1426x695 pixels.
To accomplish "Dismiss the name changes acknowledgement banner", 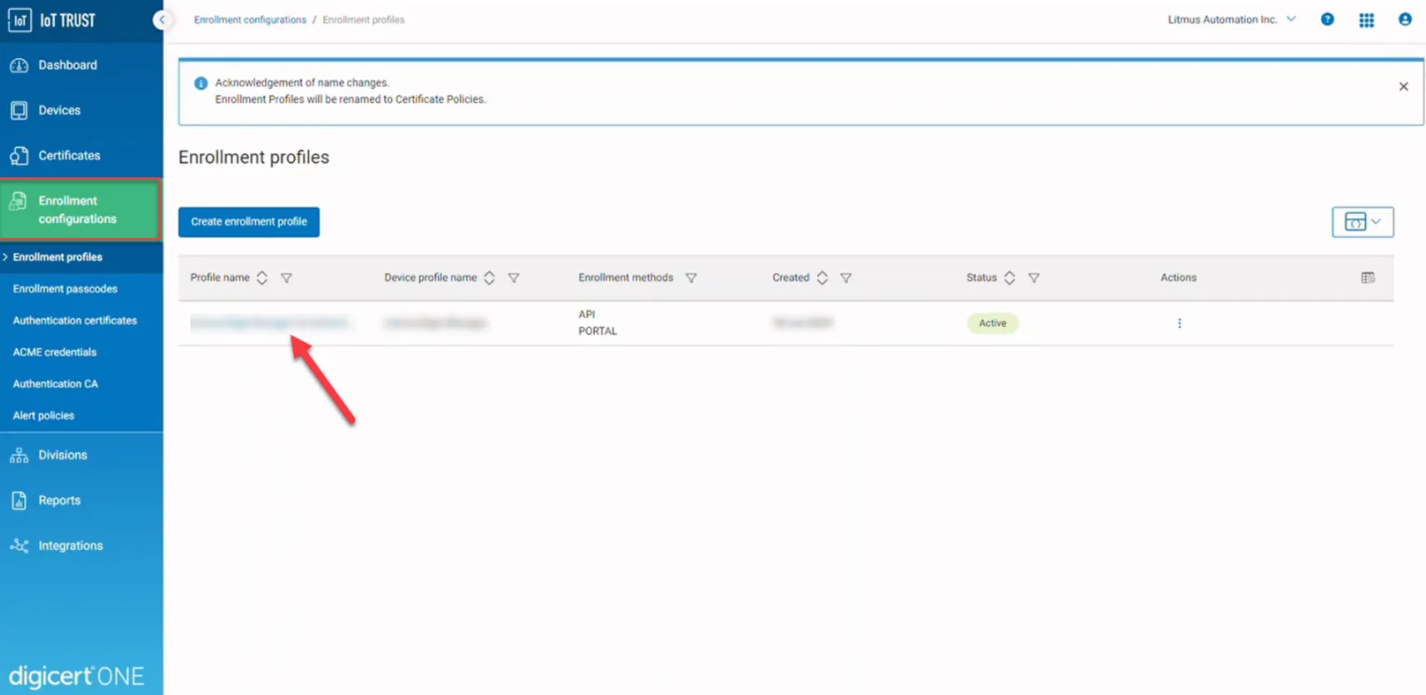I will [1404, 87].
